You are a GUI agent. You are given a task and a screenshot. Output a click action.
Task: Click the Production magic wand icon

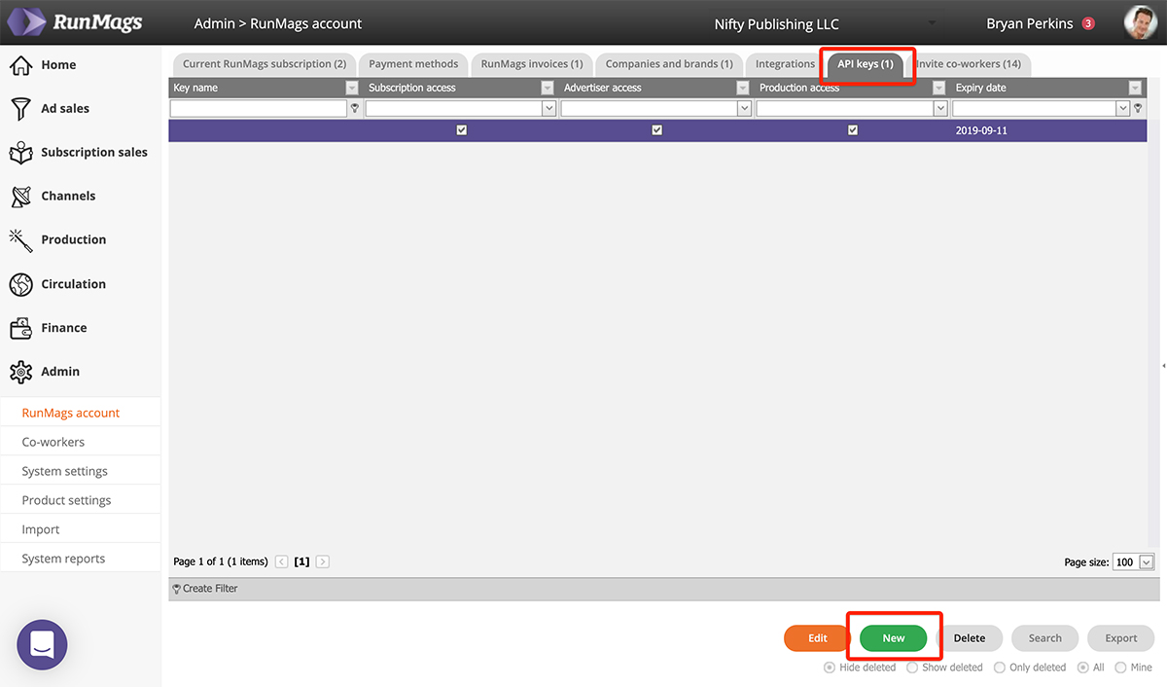[20, 239]
